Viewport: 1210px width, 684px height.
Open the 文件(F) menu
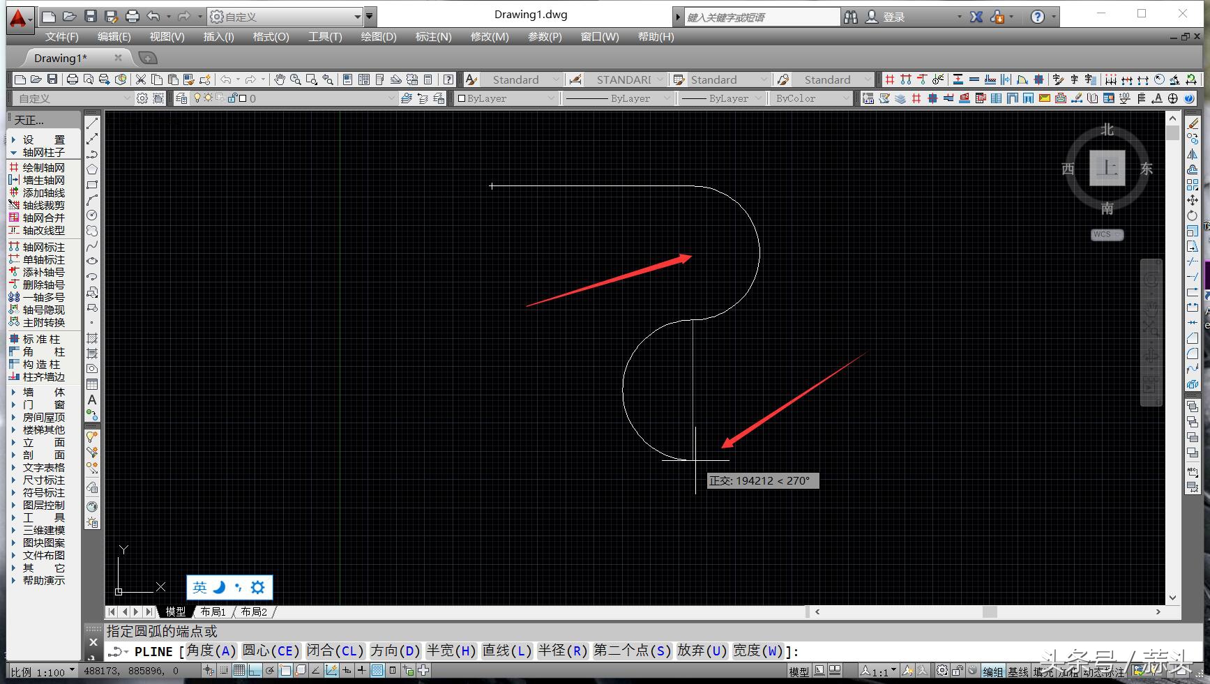point(61,37)
